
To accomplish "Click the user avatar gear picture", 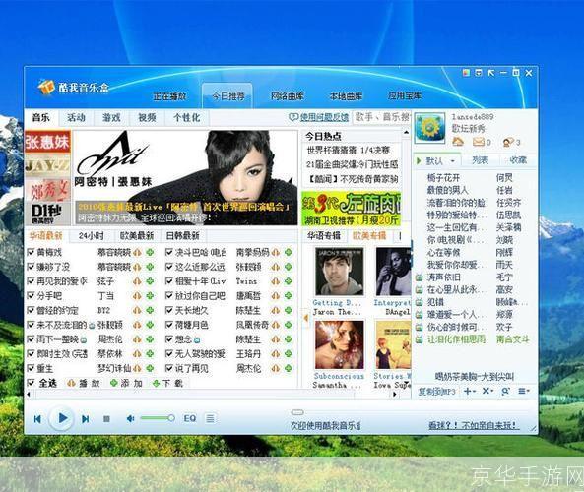I will [429, 128].
